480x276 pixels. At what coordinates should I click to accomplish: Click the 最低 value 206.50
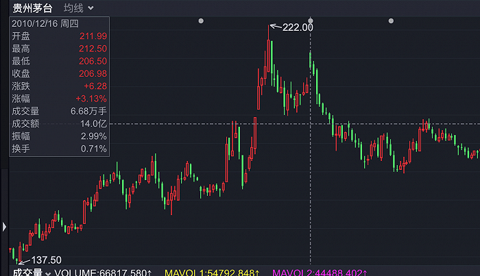93,61
